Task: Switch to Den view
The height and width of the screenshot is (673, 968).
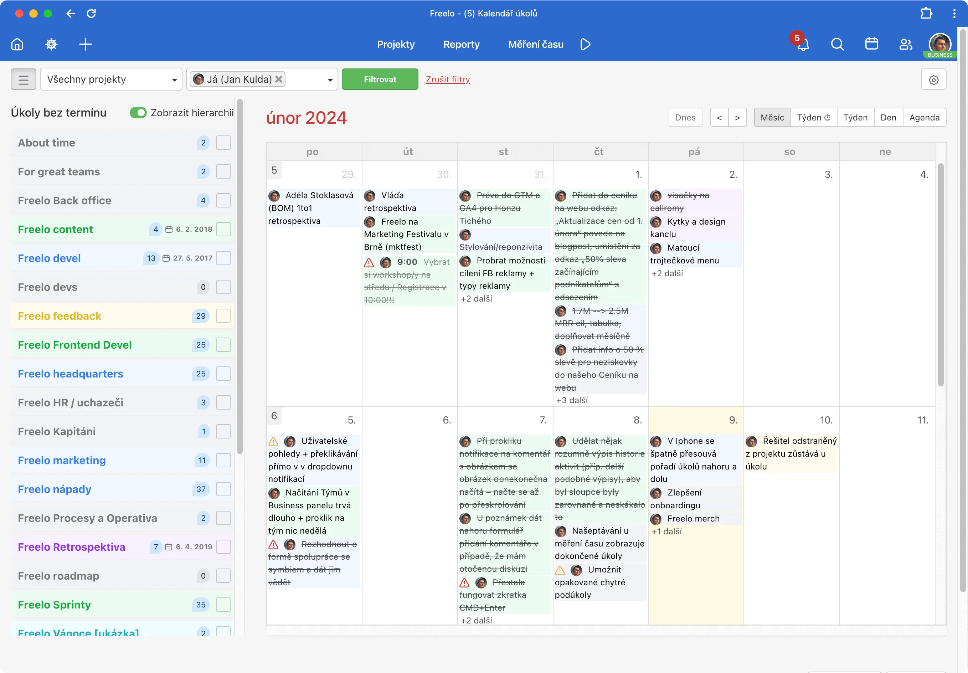Action: tap(888, 117)
